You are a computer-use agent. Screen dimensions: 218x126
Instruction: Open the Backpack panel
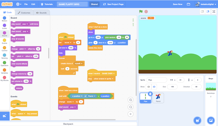coord(68,124)
